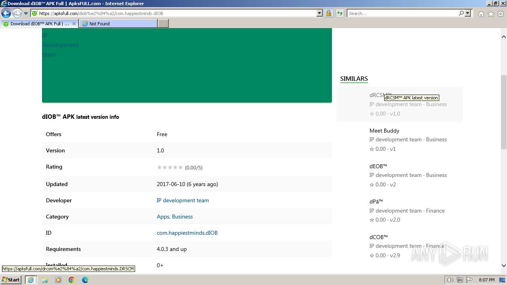Refresh the page with the refresh icon
507x285 pixels.
(340, 13)
